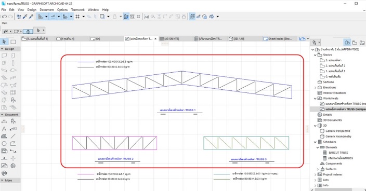366x191 pixels.
Task: Select Interior Elevations in the Navigator
Action: click(x=335, y=93)
